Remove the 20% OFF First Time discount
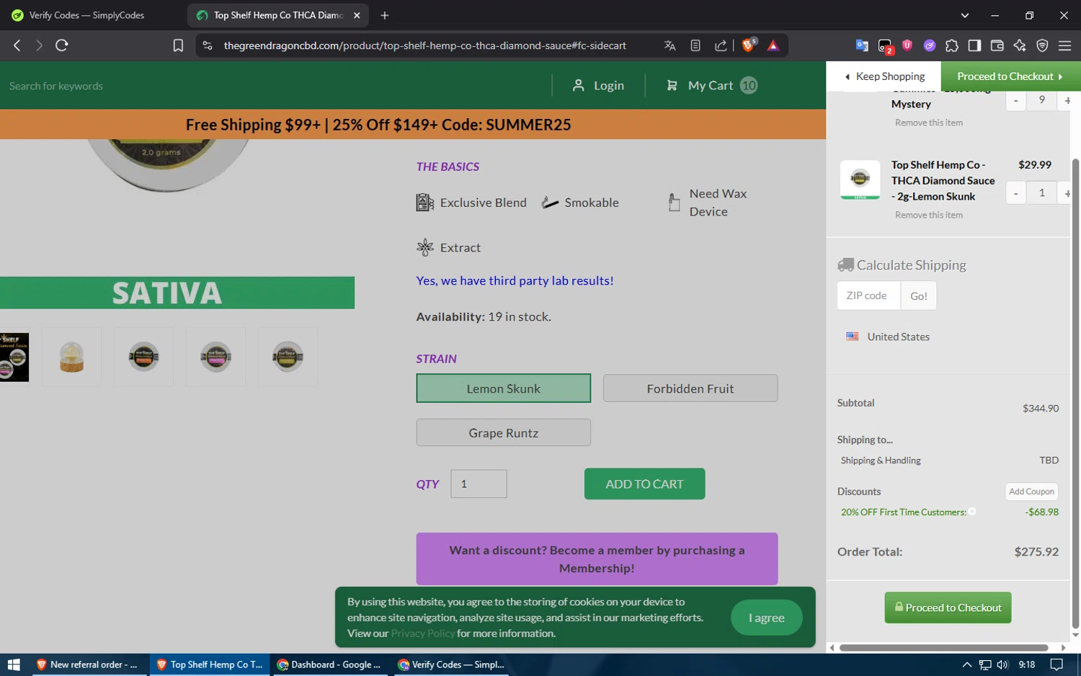 971,511
